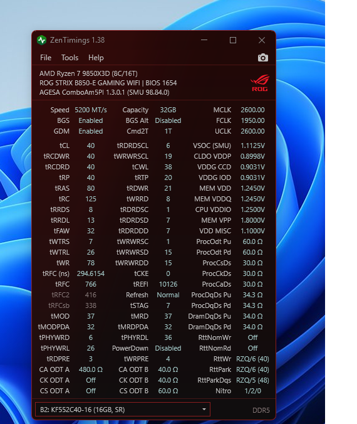Click the tRFC (ns) value 294.6154

pos(91,273)
